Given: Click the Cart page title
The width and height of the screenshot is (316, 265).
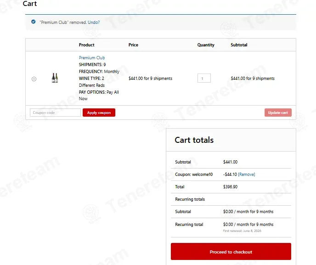Looking at the screenshot, I should (x=30, y=4).
